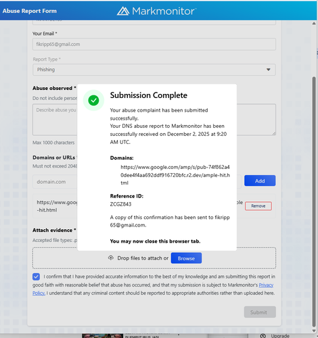Click the Report Type dropdown arrow
Viewport: 318px width, 338px height.
pos(269,70)
